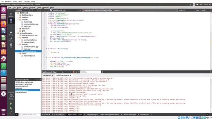Close the dashboard output tab

tap(52, 75)
